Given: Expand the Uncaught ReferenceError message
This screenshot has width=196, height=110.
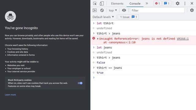Looking at the screenshot, I should (98, 39).
